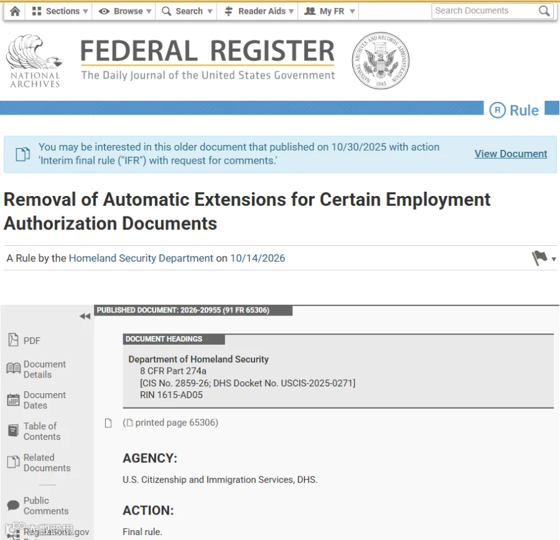
Task: Expand the Reader Aids dropdown menu
Action: [259, 11]
